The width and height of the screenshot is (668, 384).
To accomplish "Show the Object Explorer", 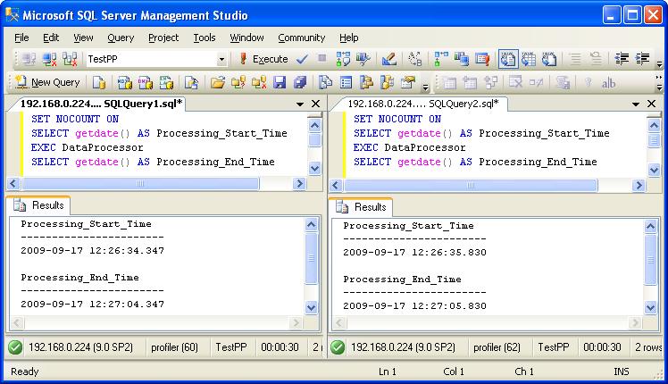I will (x=366, y=82).
